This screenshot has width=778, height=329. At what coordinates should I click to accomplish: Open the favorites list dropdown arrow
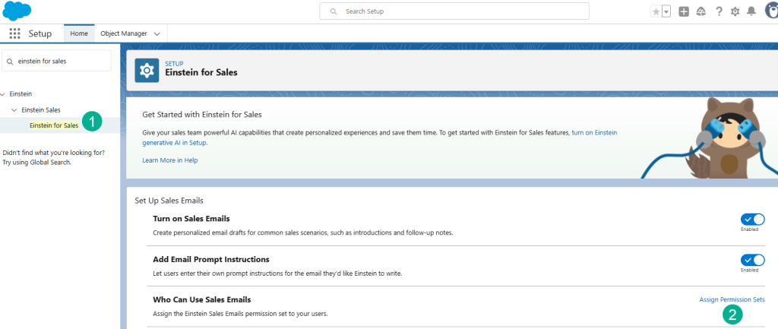[x=666, y=11]
